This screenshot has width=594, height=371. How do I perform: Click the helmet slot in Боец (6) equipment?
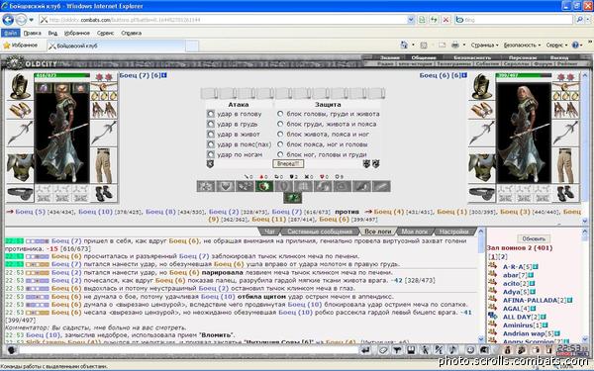click(482, 86)
